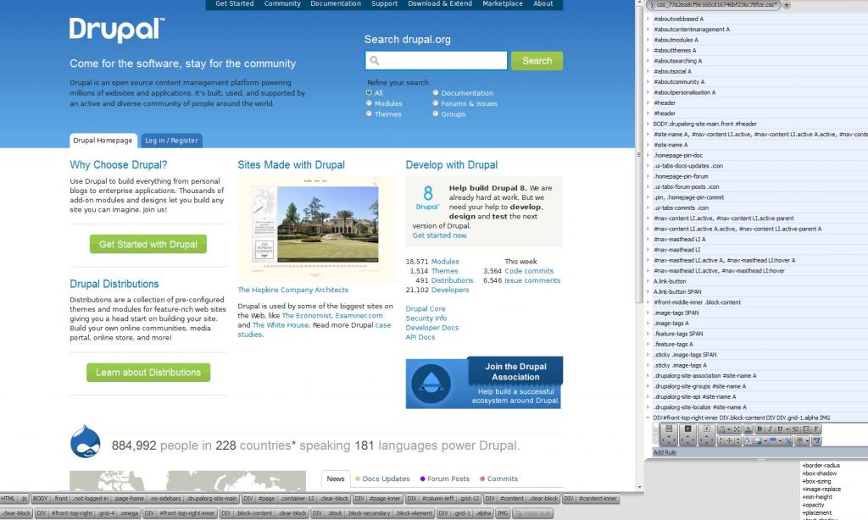Switch to the Log in / Register tab

click(x=171, y=141)
